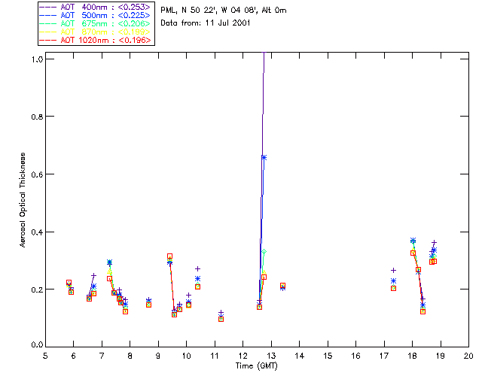Image resolution: width=482 pixels, height=385 pixels.
Task: Click the 'Aerosol Optical Thickness' y-axis title
Action: tap(24, 202)
